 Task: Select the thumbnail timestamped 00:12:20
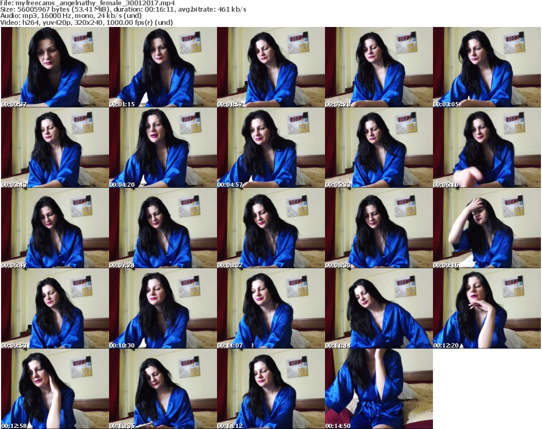click(487, 308)
